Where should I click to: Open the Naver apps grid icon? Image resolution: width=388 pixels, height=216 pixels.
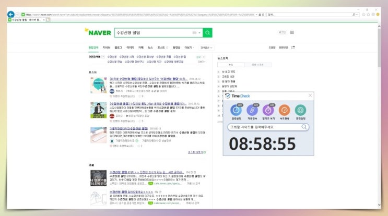(292, 32)
